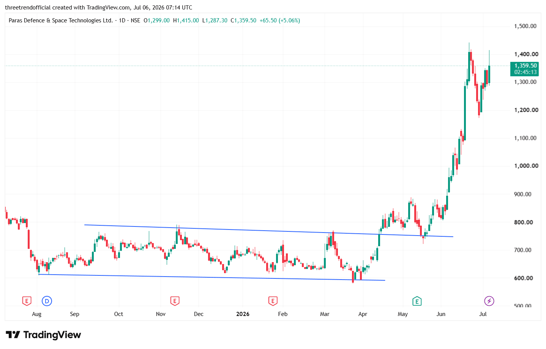Open the blue dividend D marker
The width and height of the screenshot is (546, 349).
[47, 301]
